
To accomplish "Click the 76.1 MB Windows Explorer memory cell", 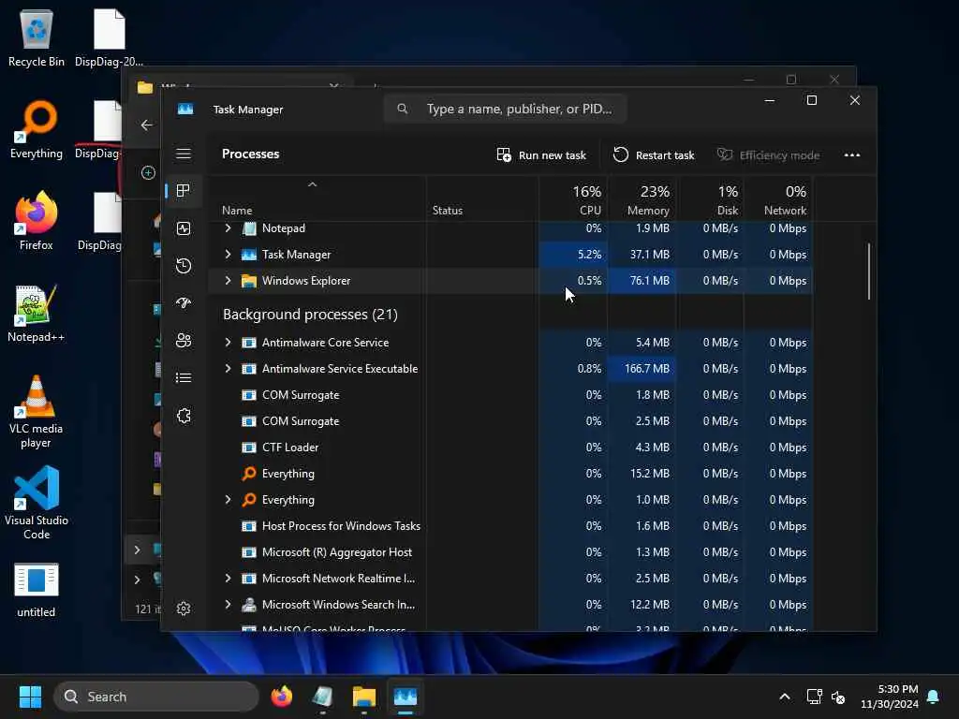I will coord(642,281).
